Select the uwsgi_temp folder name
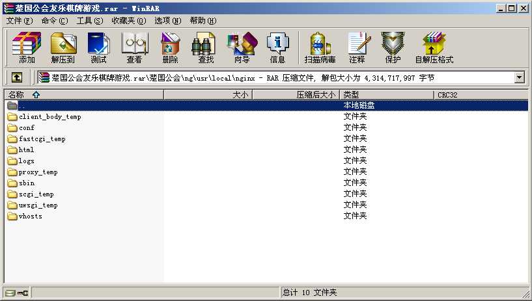 click(x=38, y=205)
